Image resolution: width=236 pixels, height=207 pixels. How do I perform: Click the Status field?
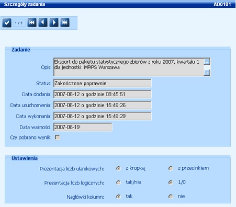(x=103, y=83)
